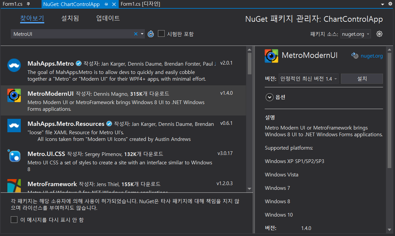
Task: Open the nuget.org link
Action: (x=372, y=56)
